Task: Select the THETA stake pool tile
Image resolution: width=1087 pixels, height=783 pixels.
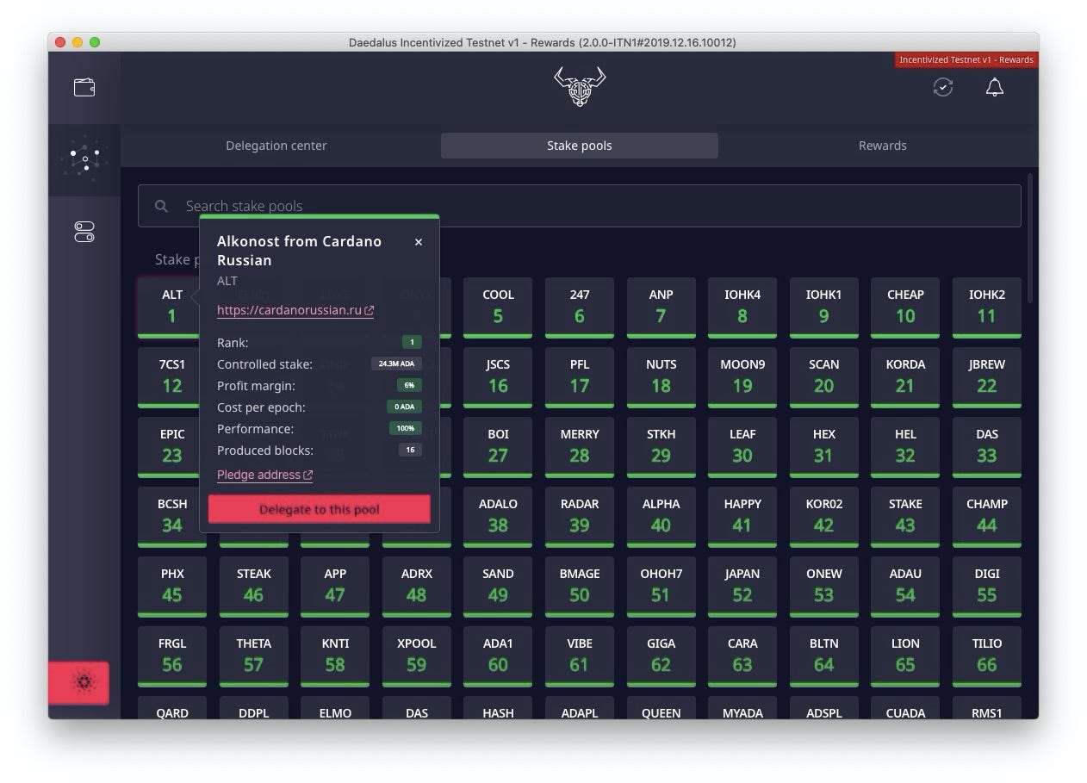Action: (253, 656)
